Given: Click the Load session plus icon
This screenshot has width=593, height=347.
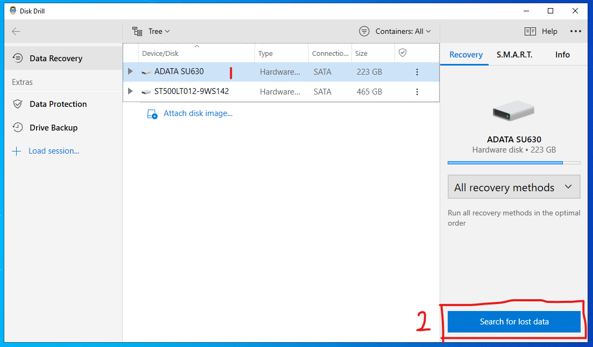Looking at the screenshot, I should [16, 151].
